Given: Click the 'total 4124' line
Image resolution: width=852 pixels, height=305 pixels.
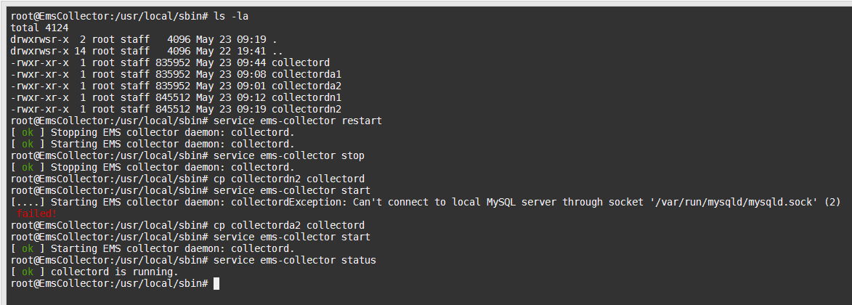Looking at the screenshot, I should coord(40,28).
